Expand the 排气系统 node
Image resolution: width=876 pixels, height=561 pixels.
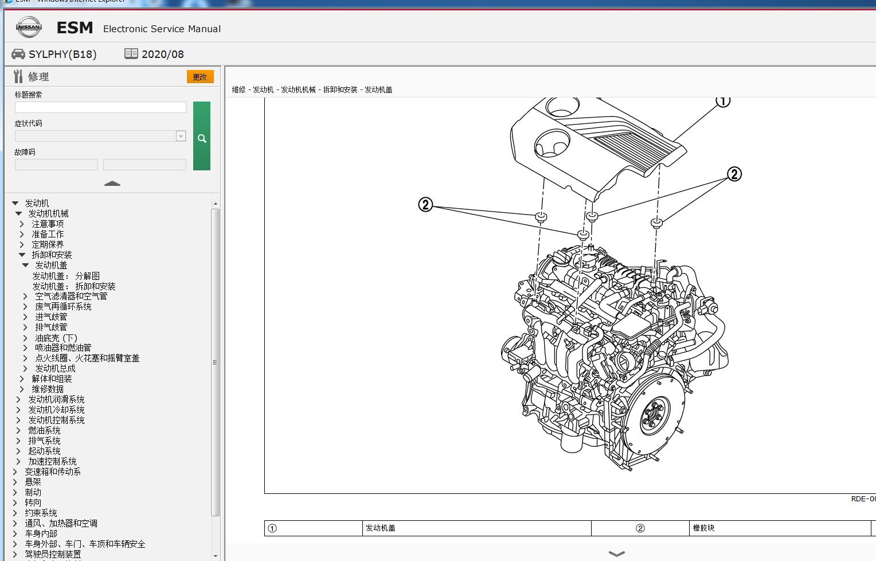tap(18, 441)
